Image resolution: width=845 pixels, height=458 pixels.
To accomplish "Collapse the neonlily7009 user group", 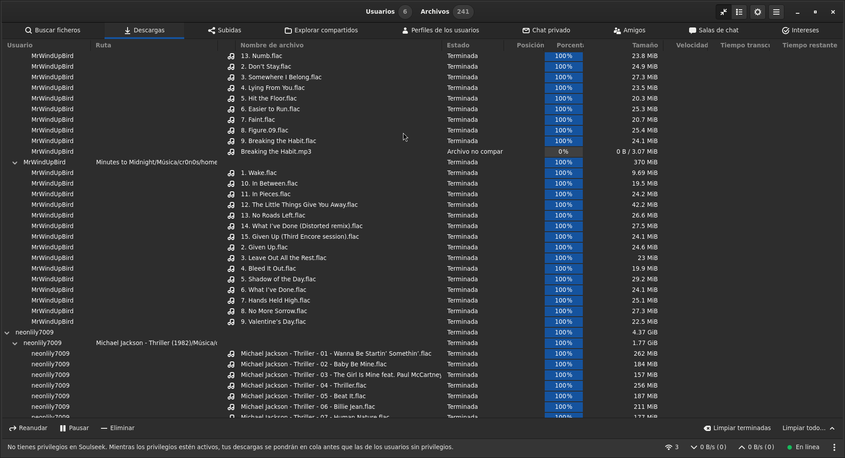I will tap(7, 333).
